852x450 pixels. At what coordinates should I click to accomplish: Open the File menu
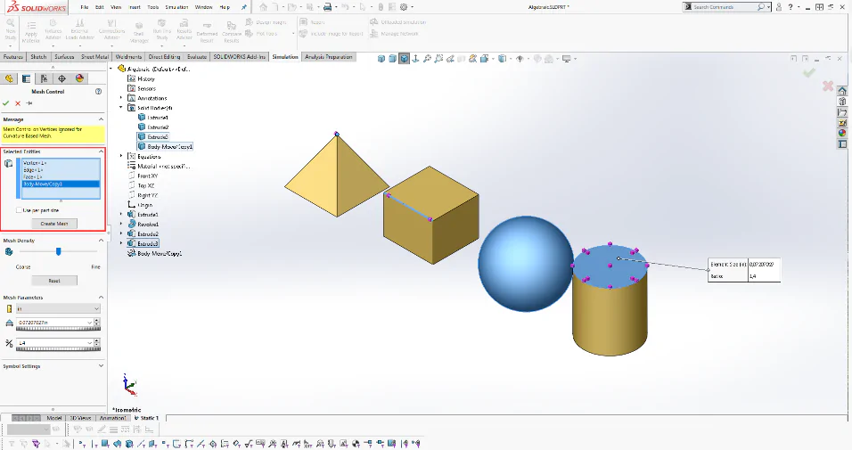click(x=85, y=7)
